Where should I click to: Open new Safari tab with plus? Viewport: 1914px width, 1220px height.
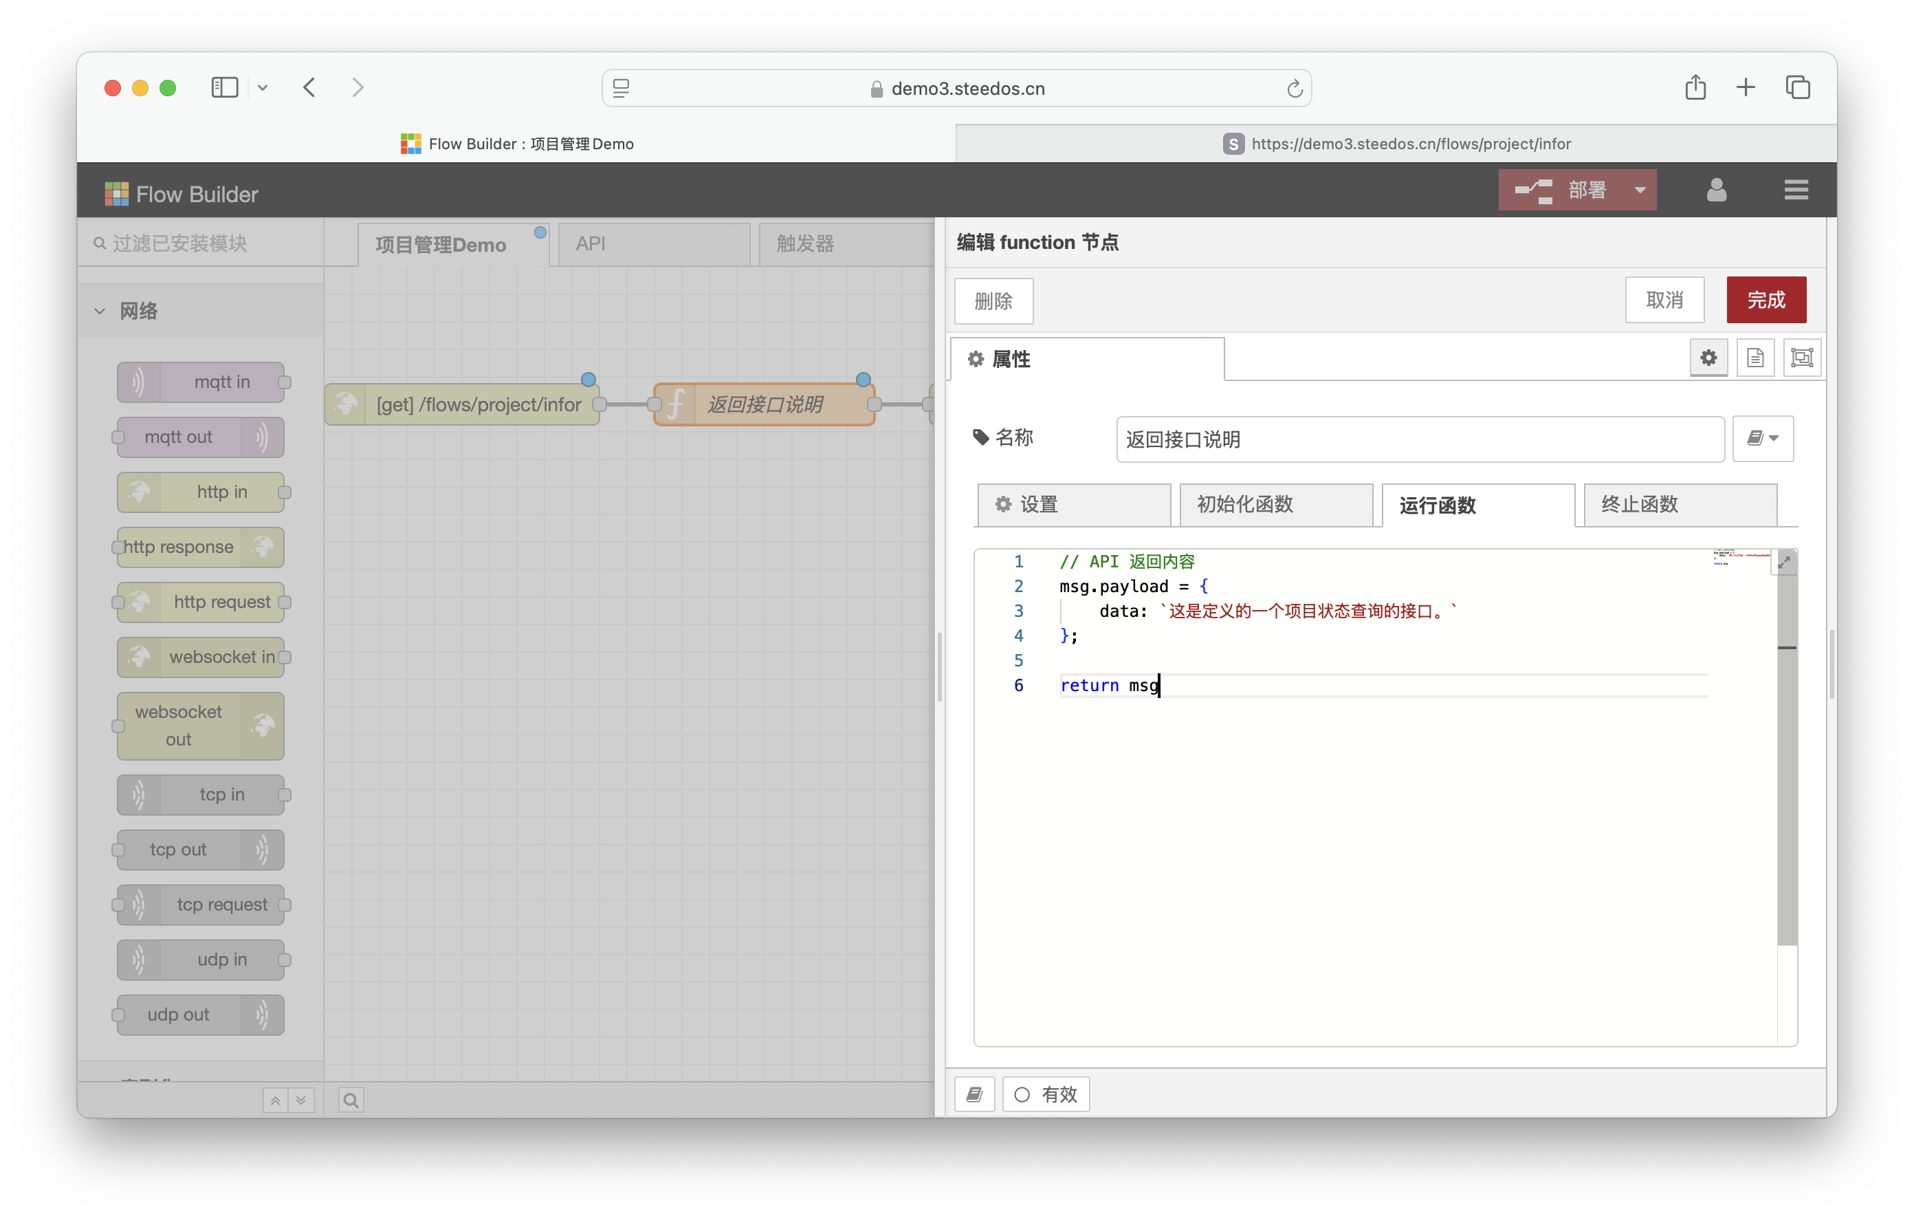point(1746,87)
